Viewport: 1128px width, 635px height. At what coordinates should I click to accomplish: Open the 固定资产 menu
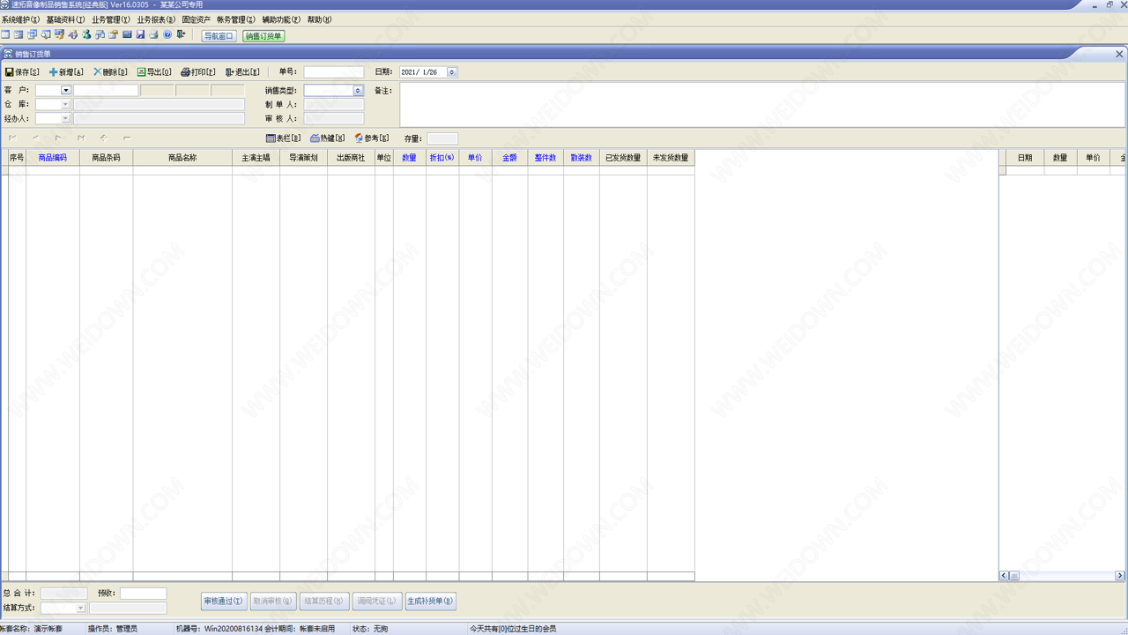197,19
